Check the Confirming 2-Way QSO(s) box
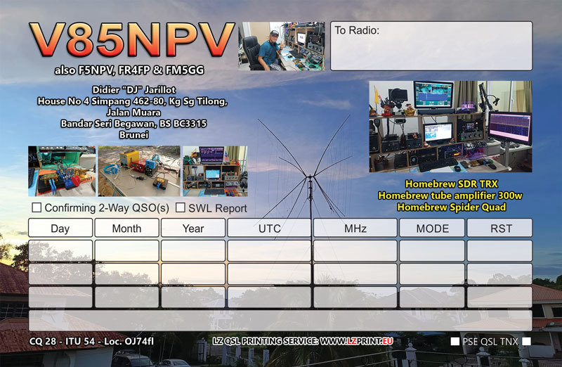Viewport: 562px width, 367px height. coord(37,208)
